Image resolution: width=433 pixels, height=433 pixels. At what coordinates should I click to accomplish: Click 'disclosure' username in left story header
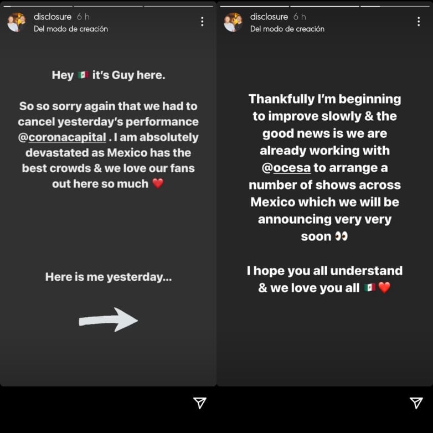[53, 17]
